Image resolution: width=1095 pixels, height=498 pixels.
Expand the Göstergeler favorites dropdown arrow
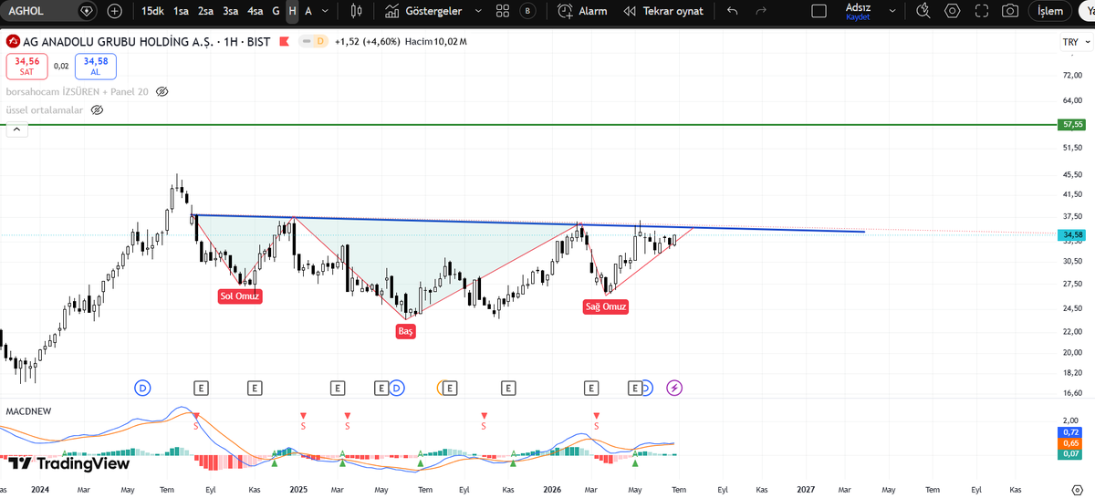(x=478, y=11)
